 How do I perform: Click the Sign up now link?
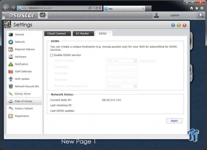pos(148,60)
